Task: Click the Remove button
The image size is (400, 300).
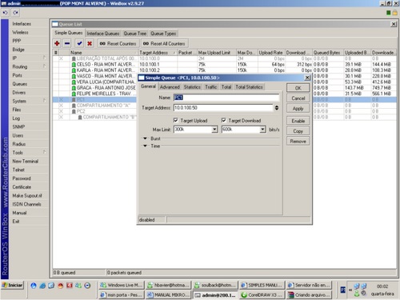Action: pos(298,142)
